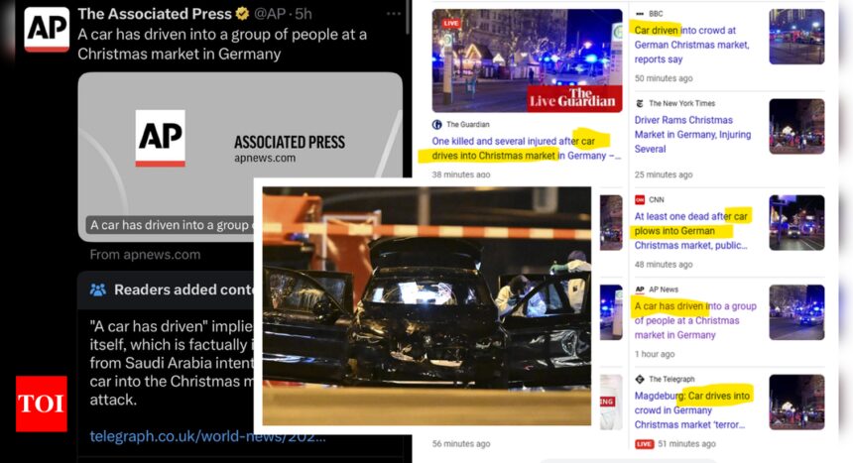
Task: Click The Telegraph source icon
Action: pos(640,379)
